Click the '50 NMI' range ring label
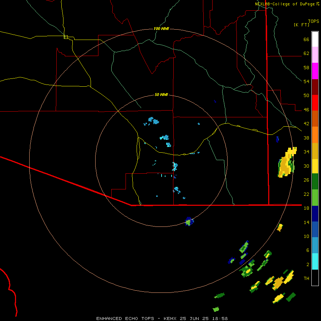The height and width of the screenshot is (321, 321). click(x=161, y=95)
